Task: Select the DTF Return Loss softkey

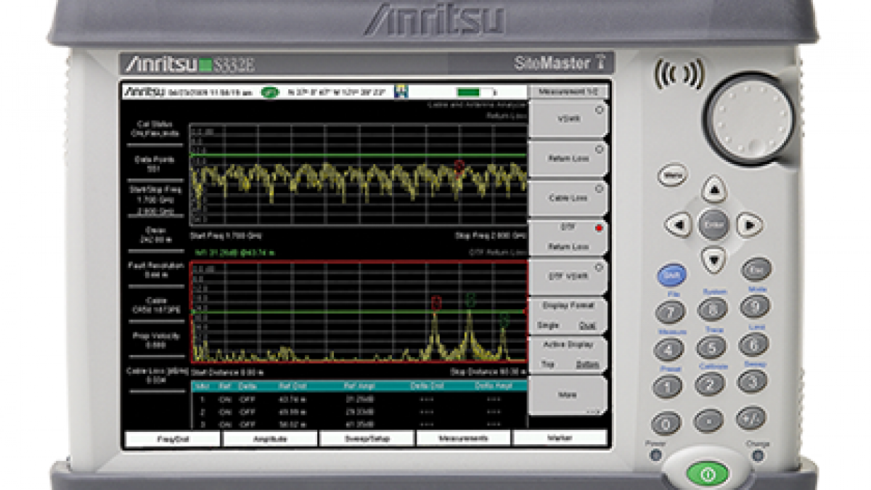Action: coord(568,237)
